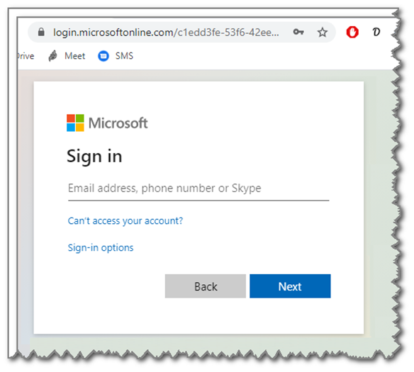Open Sign-in options
The width and height of the screenshot is (414, 372).
[101, 248]
